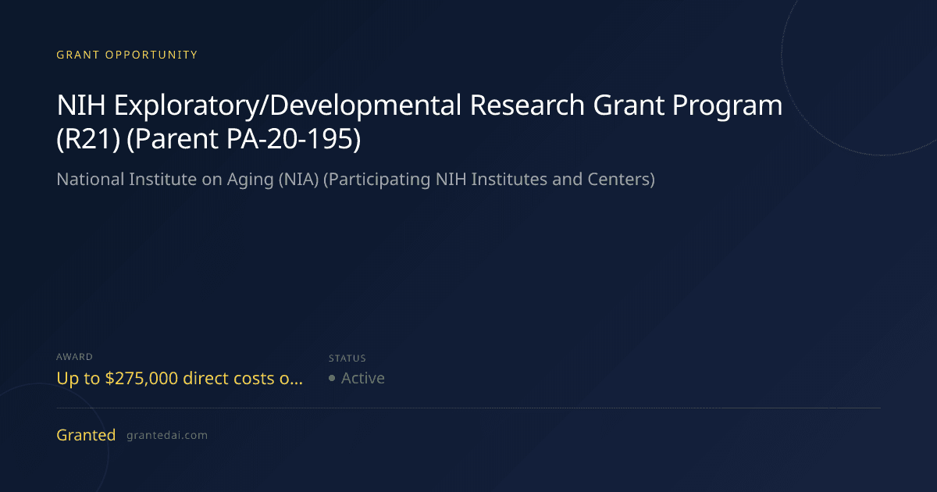Click the NIH Exploratory/Developmental Research Grant title
The height and width of the screenshot is (492, 937).
[419, 123]
